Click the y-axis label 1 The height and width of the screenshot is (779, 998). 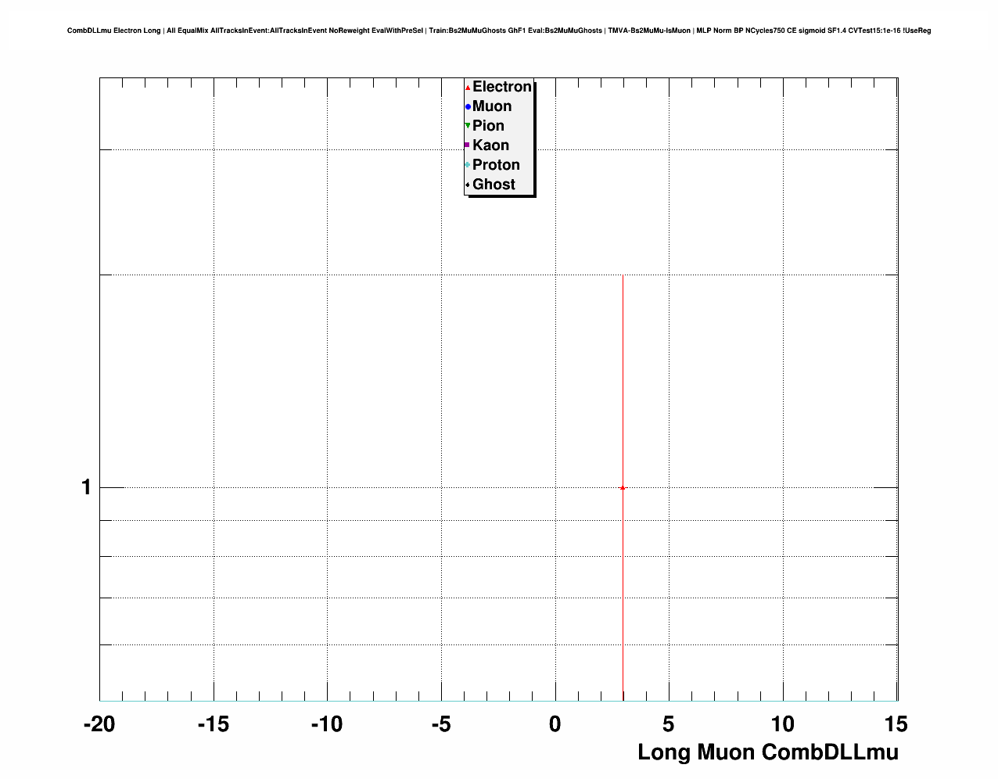(86, 487)
